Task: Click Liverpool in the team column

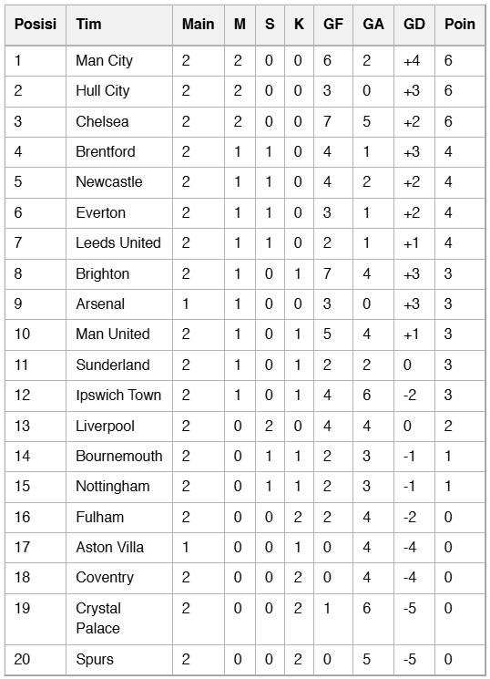Action: point(105,427)
